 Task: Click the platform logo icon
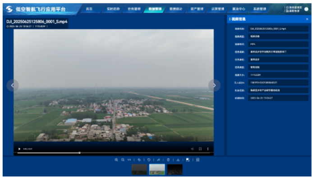point(9,9)
